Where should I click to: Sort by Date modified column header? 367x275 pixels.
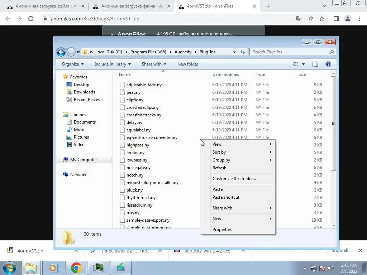226,74
